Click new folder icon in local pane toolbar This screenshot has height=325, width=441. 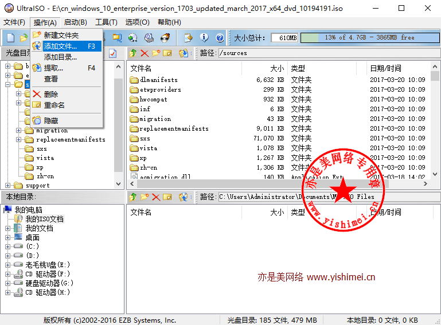pos(145,197)
